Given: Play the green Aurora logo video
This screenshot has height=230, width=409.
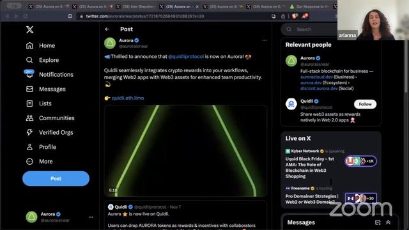Looking at the screenshot, I should tap(185, 151).
